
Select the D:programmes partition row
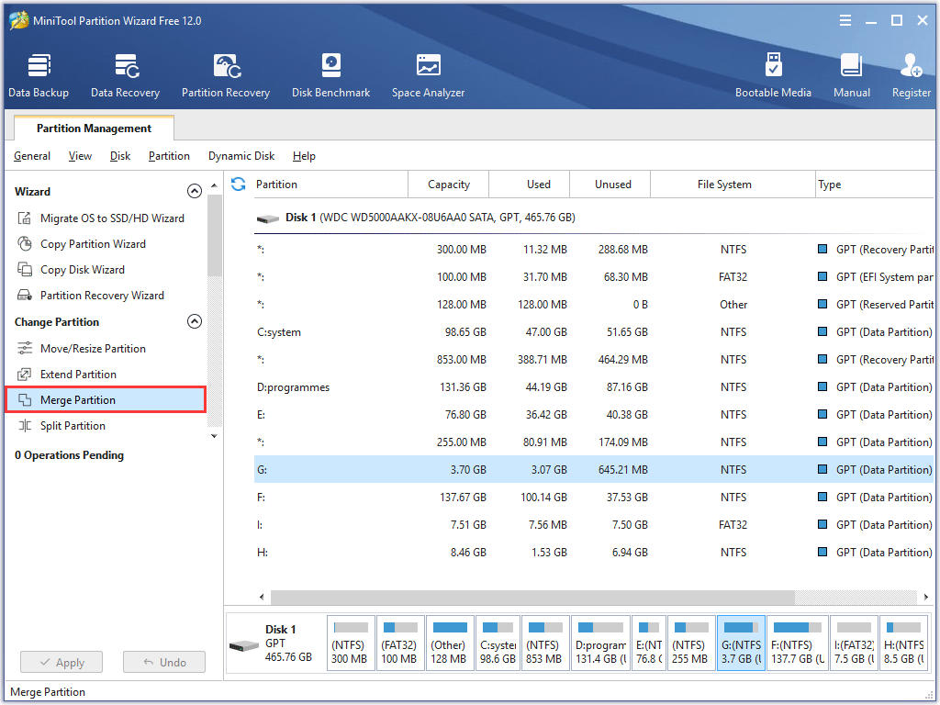594,387
